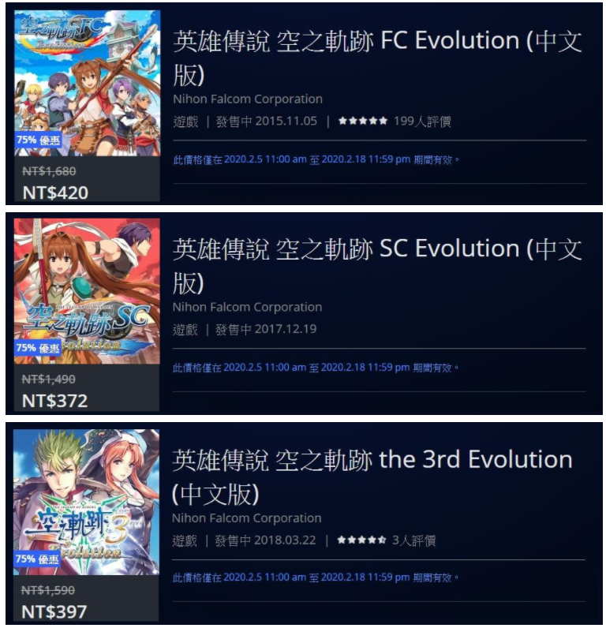The width and height of the screenshot is (606, 628).
Task: Open the title 英雄傳說 空之軌跡 SC Evolution
Action: pos(376,266)
